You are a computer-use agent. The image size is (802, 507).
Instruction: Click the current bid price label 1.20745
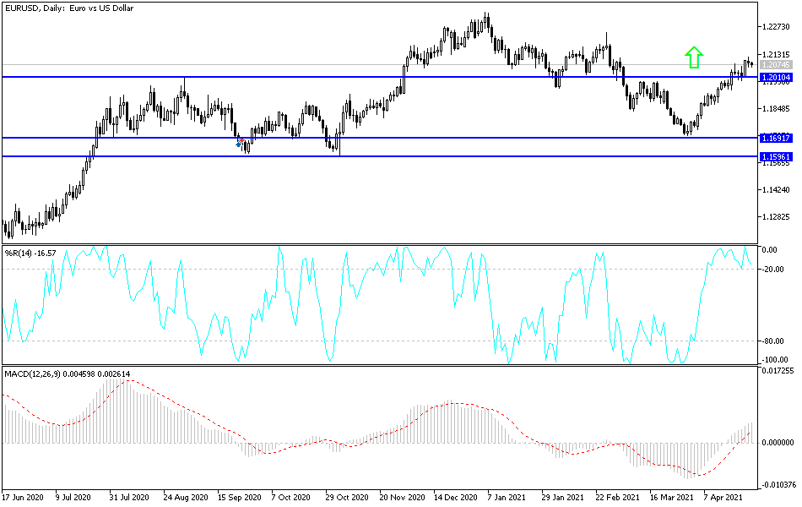pos(775,63)
